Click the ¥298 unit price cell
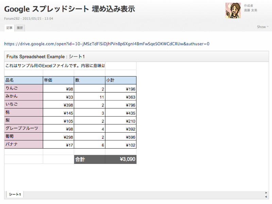This screenshot has height=204, width=272. 58,136
